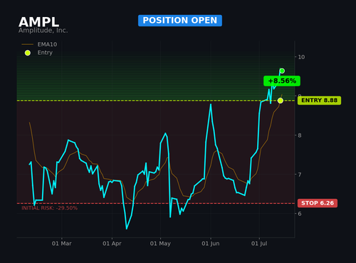Click the price axis value 8
Image resolution: width=356 pixels, height=263 pixels.
point(300,135)
